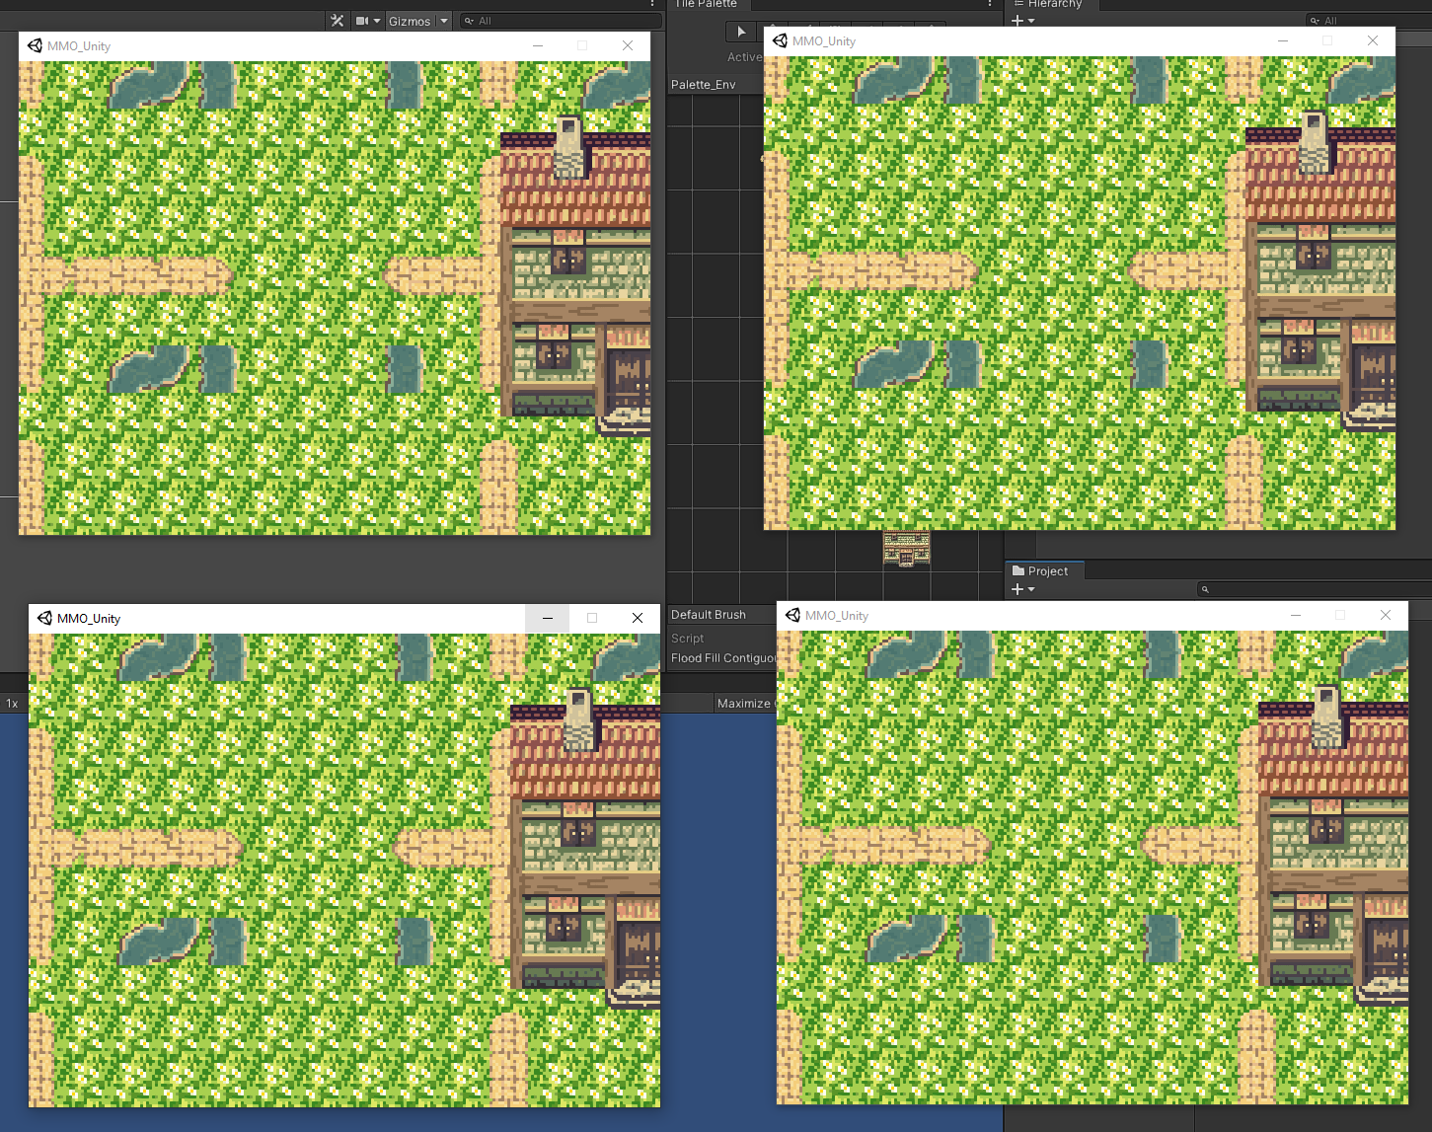Click the Project panel search field
This screenshot has height=1132, width=1432.
[x=1314, y=589]
